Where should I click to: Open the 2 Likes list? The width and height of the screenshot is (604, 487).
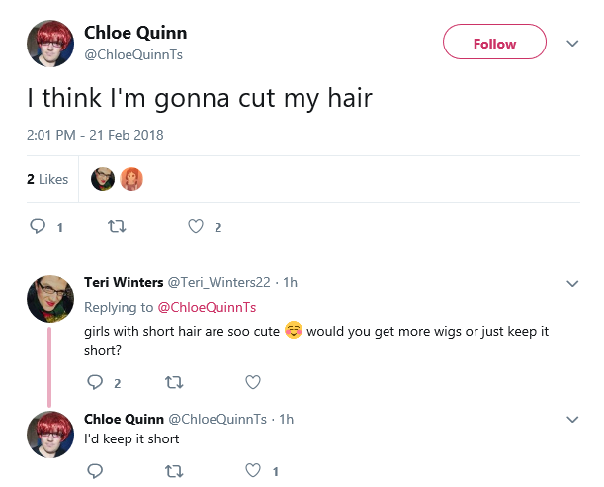coord(47,179)
